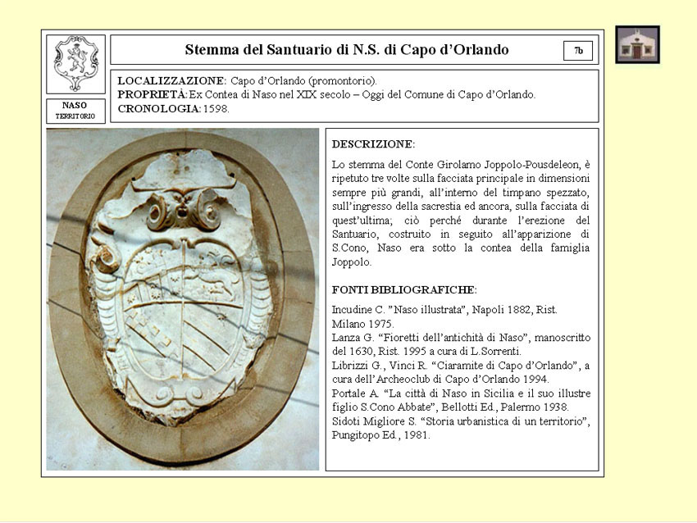Click the 'NASO TERRITORIO' label box

(x=75, y=111)
